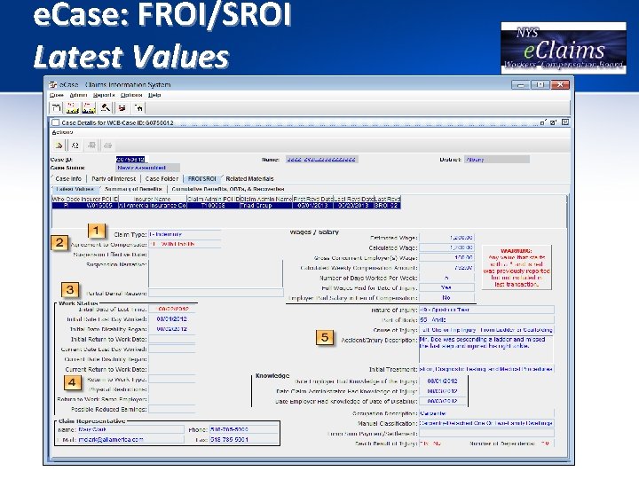Click the Claim Representative email field
Screen dimensions: 639x479
[x=130, y=439]
